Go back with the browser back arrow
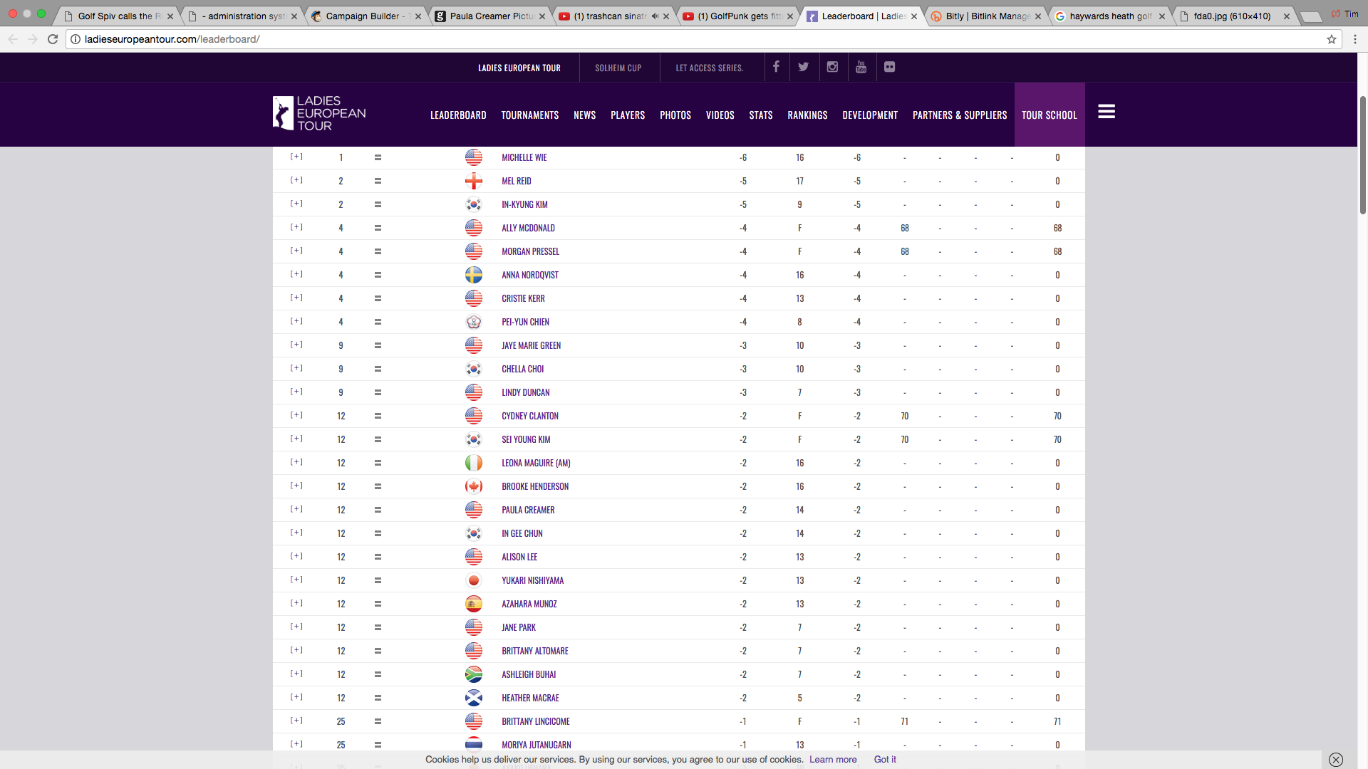1368x769 pixels. [13, 39]
